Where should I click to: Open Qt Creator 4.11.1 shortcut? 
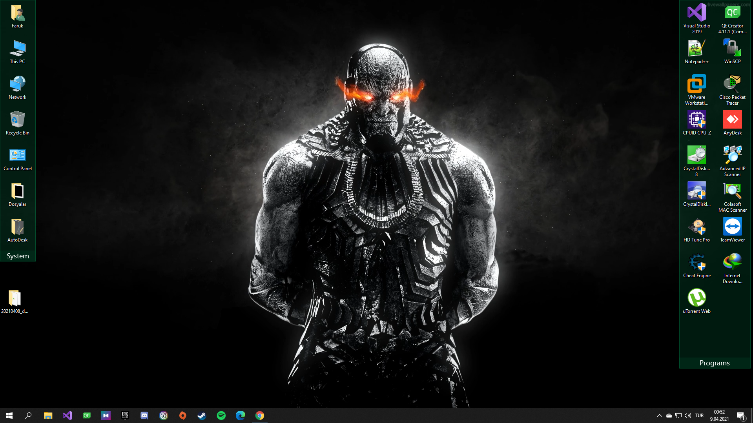[x=732, y=13]
